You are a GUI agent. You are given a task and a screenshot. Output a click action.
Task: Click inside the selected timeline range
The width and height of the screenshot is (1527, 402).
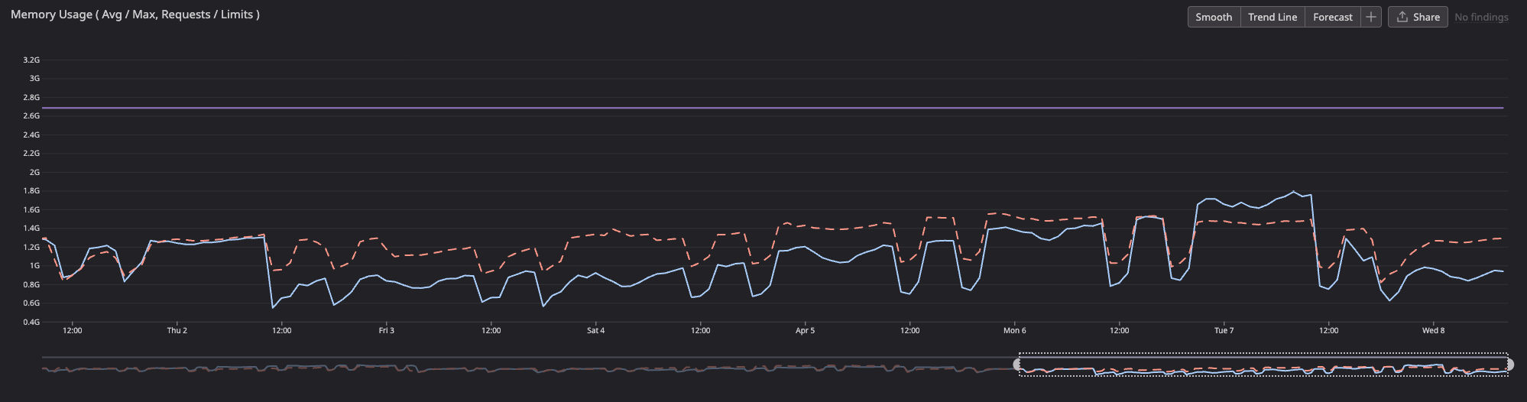[x=1263, y=365]
